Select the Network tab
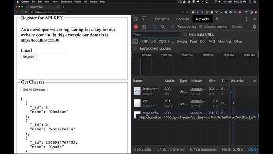Screen dimensions: 273x154 click(x=203, y=19)
